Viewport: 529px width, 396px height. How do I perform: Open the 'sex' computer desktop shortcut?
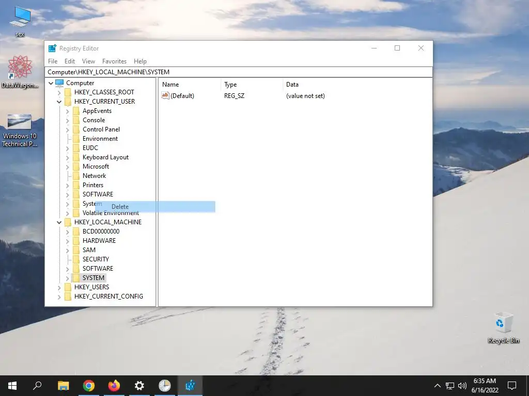point(20,21)
